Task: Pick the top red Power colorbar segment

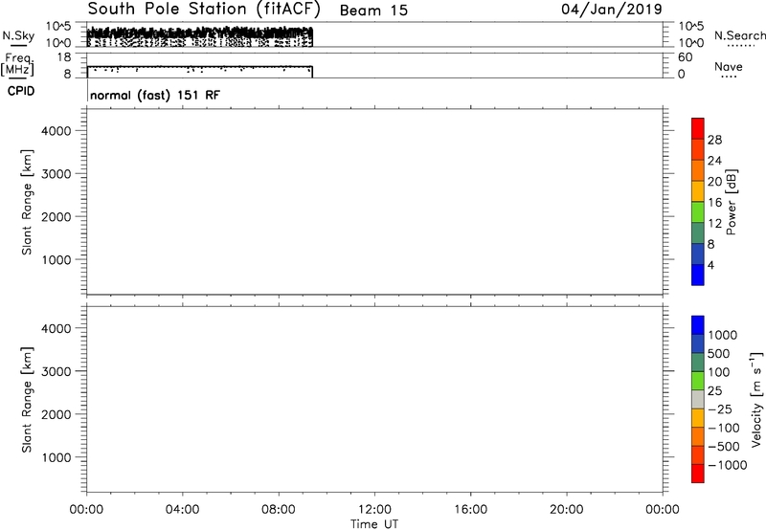Action: [x=698, y=129]
